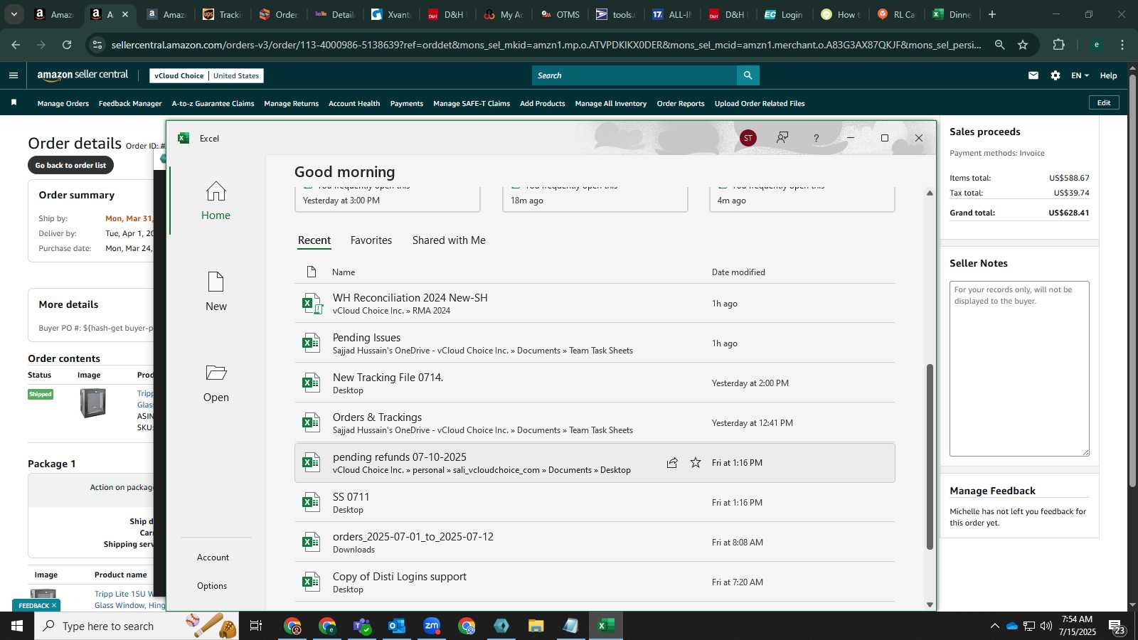Open New Tracking File 0714.
1138x640 pixels.
(595, 383)
